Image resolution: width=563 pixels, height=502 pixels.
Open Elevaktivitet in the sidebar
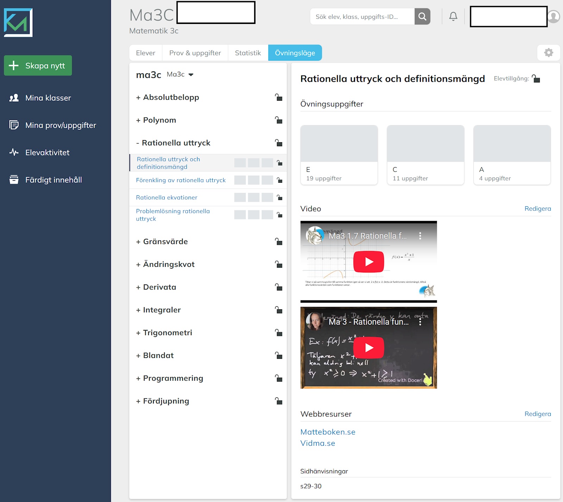47,152
